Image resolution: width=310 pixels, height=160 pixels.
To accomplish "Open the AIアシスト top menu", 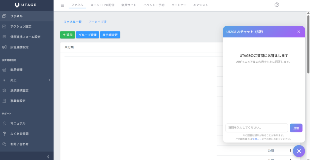I will tap(200, 5).
